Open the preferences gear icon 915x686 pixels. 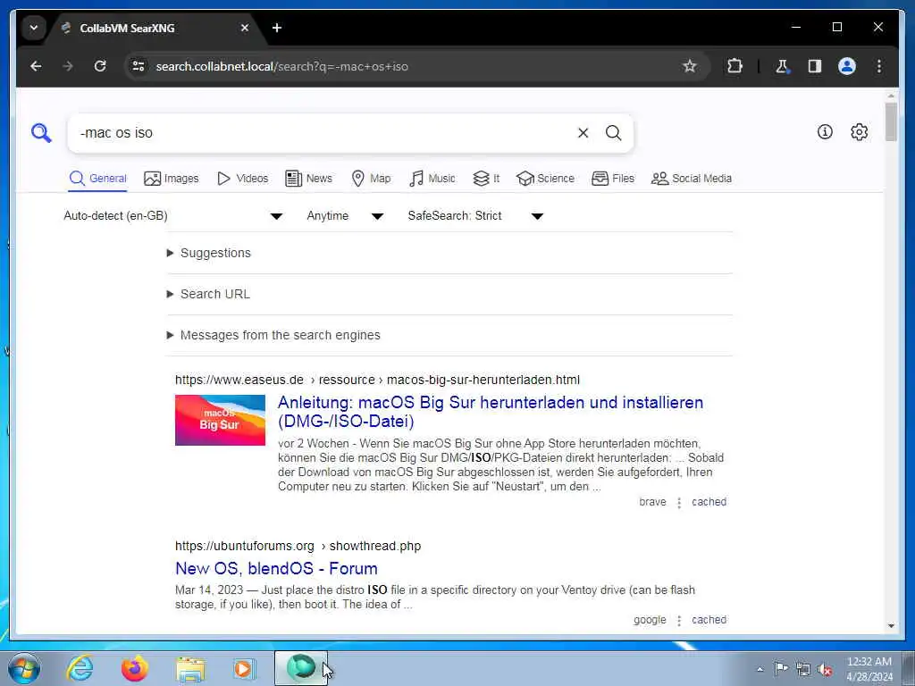pos(859,132)
